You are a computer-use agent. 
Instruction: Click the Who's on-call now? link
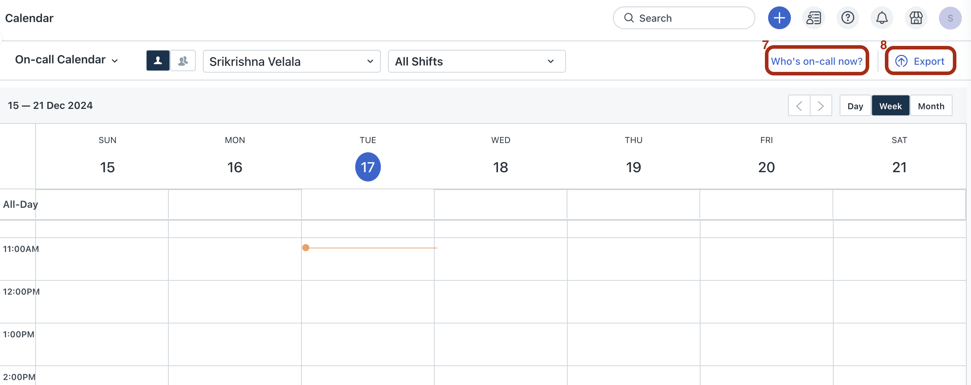tap(817, 61)
